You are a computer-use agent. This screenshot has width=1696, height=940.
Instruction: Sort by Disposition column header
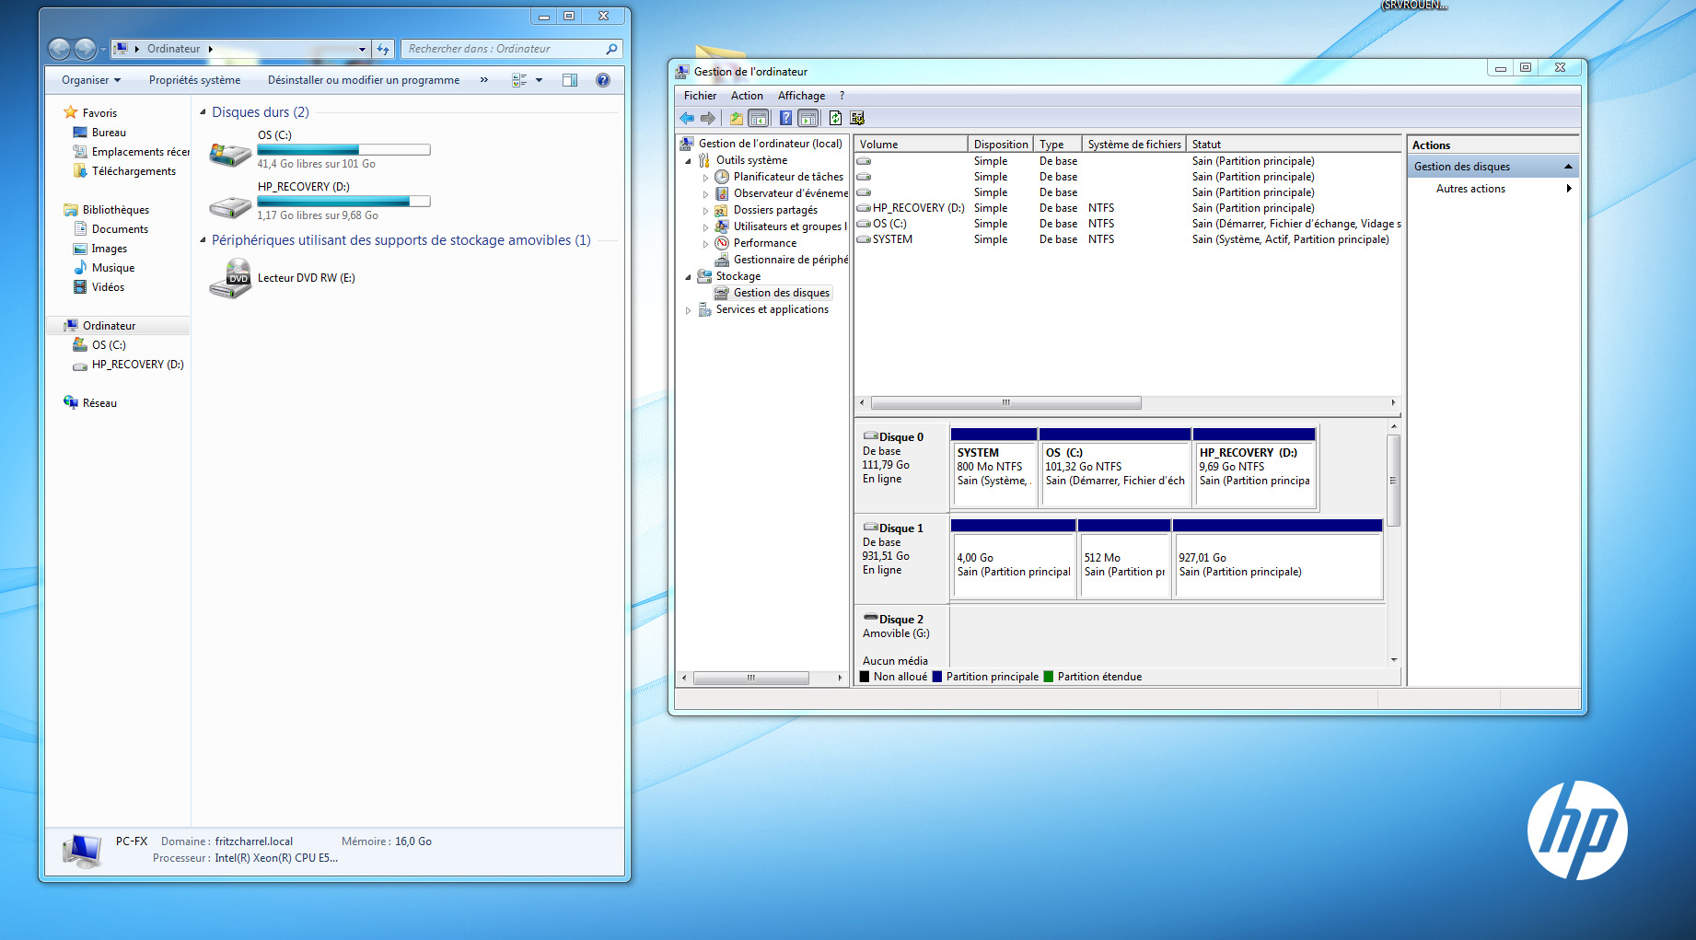(1001, 145)
